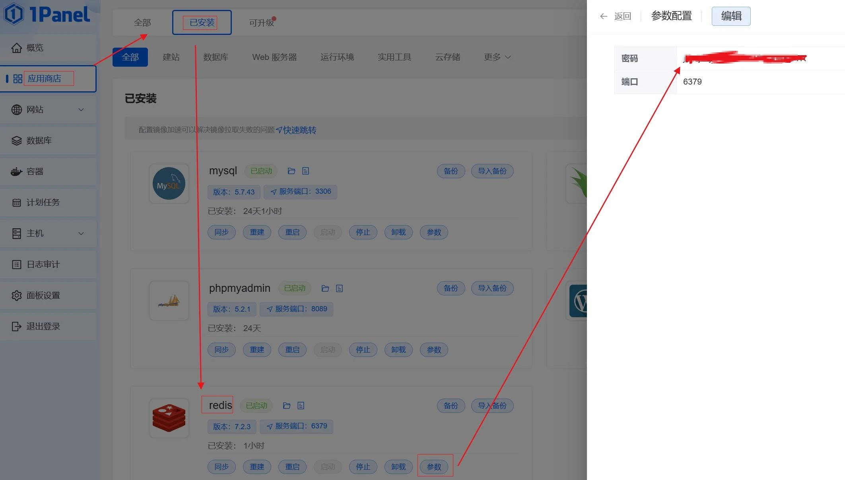Expand the 主机 sidebar chevron
This screenshot has width=845, height=480.
(x=81, y=233)
